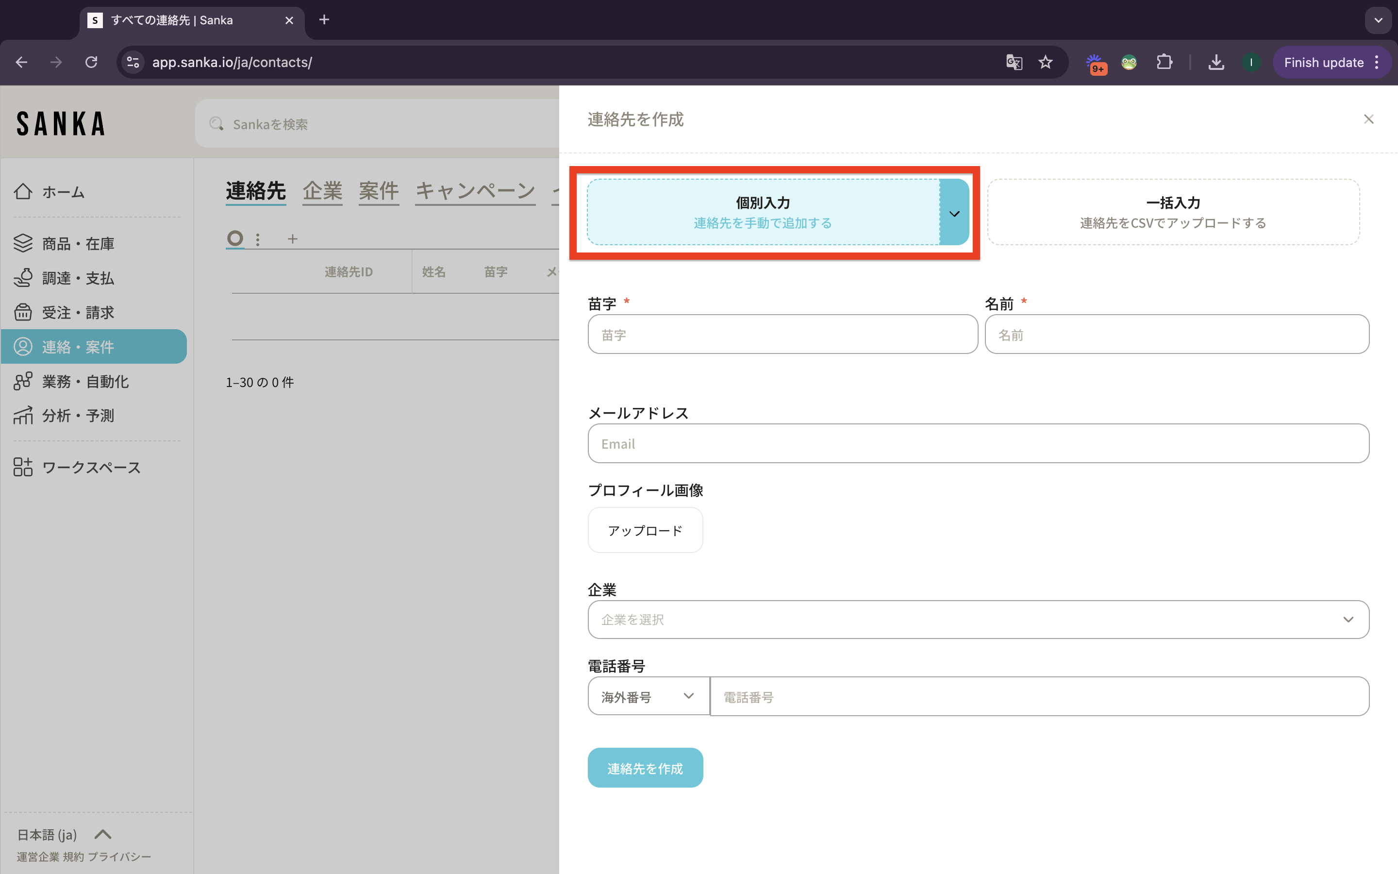The height and width of the screenshot is (874, 1398).
Task: Select 一括入力 CSV upload option
Action: coord(1173,212)
